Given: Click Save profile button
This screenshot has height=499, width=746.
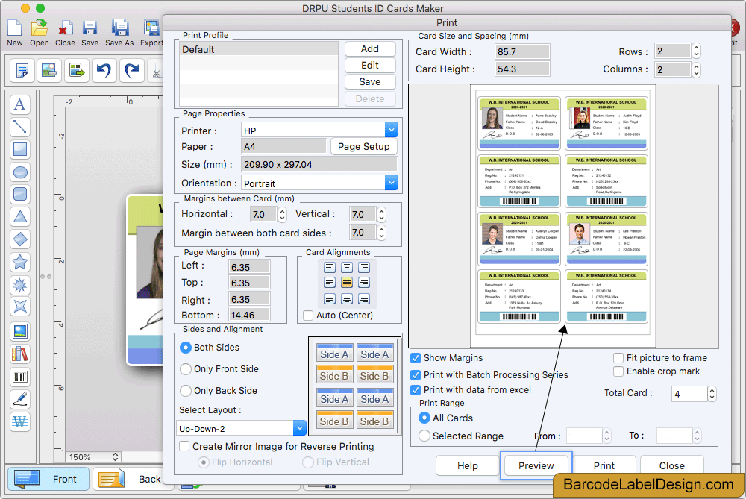Looking at the screenshot, I should pos(370,82).
